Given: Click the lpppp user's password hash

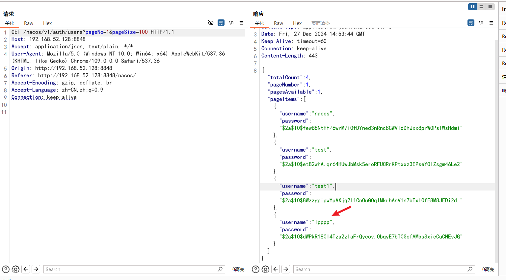Looking at the screenshot, I should coord(371,237).
